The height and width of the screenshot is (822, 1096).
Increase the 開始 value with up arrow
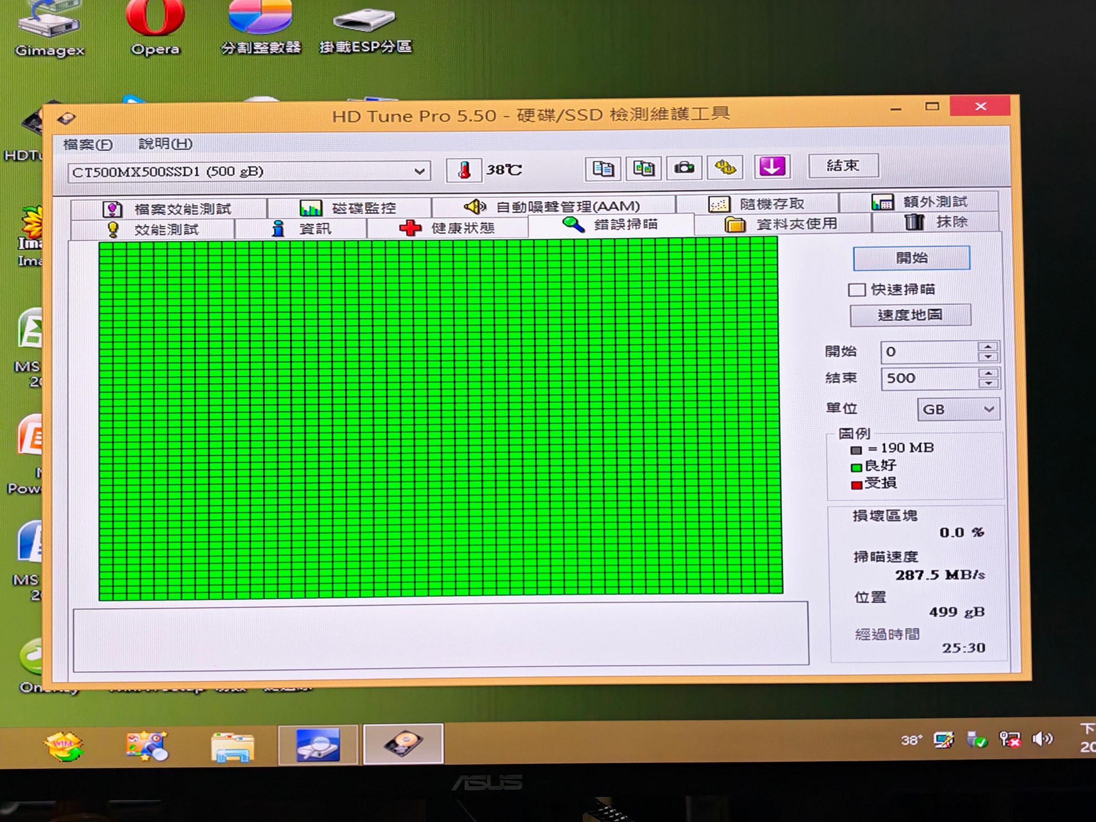[989, 347]
